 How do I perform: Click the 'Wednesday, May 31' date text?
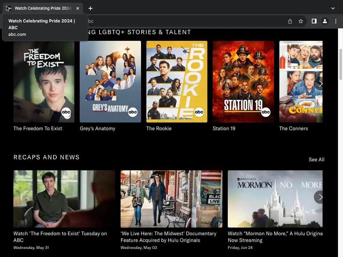tap(31, 248)
